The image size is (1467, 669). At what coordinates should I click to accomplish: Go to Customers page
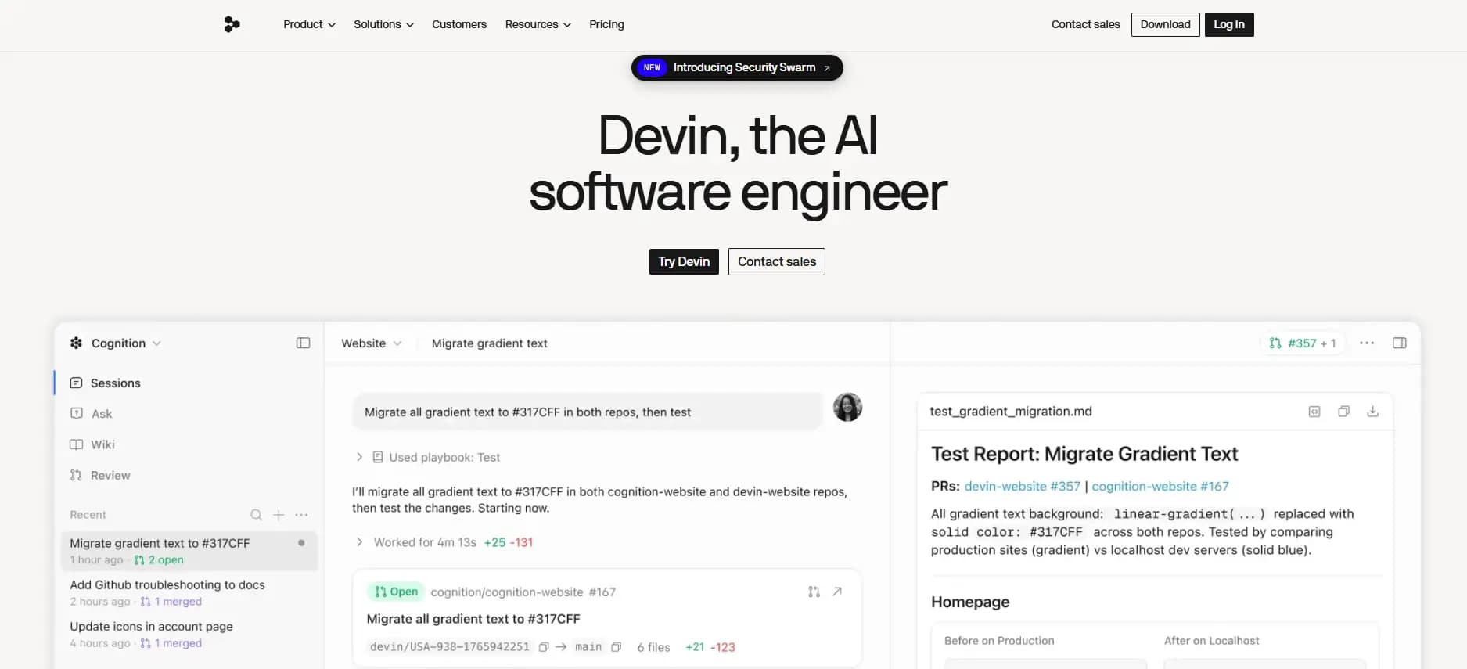coord(459,24)
